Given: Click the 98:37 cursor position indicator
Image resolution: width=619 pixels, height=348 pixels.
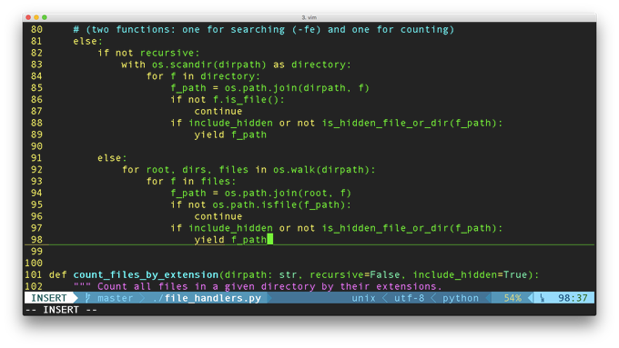Looking at the screenshot, I should [573, 298].
